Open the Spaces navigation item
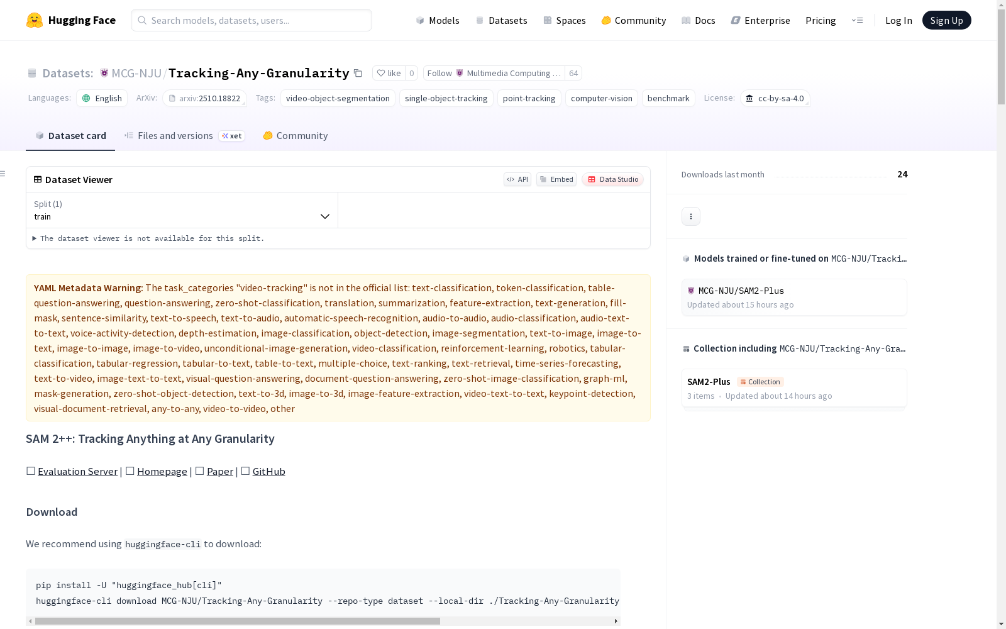This screenshot has height=629, width=1006. tap(565, 20)
